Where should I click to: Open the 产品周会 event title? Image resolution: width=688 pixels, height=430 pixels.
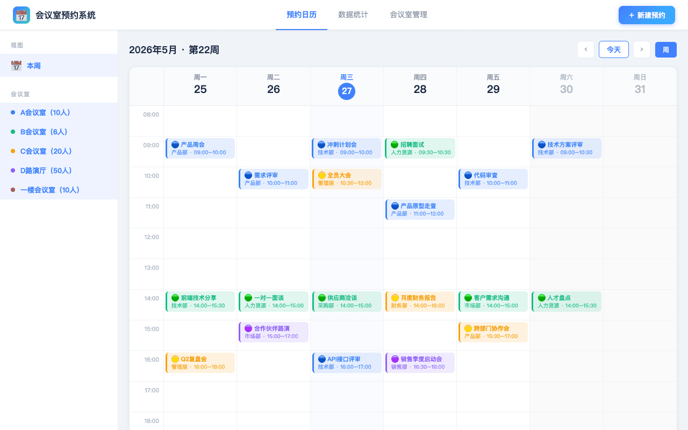(193, 145)
